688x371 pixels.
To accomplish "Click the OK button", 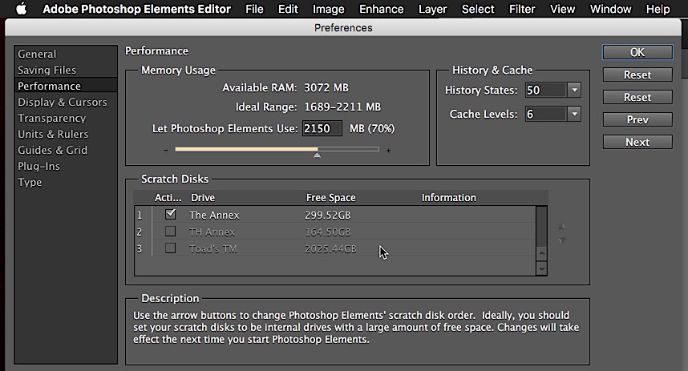I will point(637,52).
